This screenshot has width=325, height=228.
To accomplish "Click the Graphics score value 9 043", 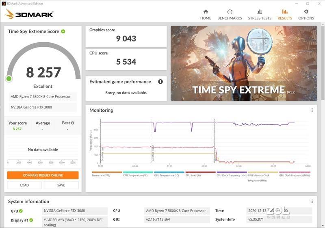I will 126,39.
